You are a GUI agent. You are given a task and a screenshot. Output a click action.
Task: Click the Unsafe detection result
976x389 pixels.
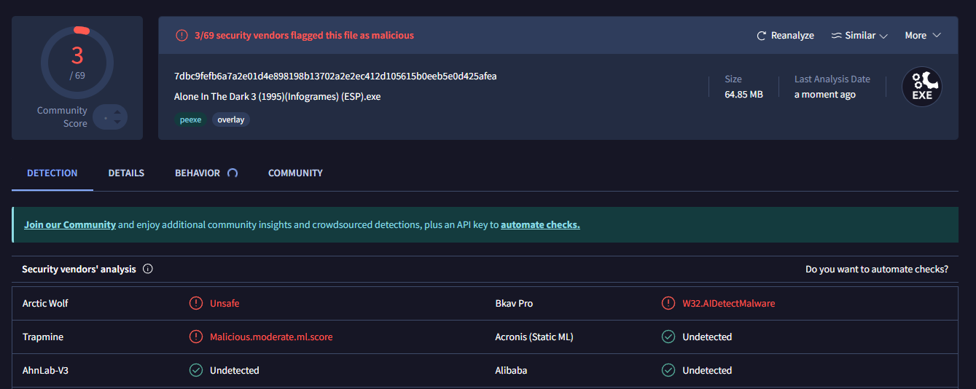[x=225, y=303]
